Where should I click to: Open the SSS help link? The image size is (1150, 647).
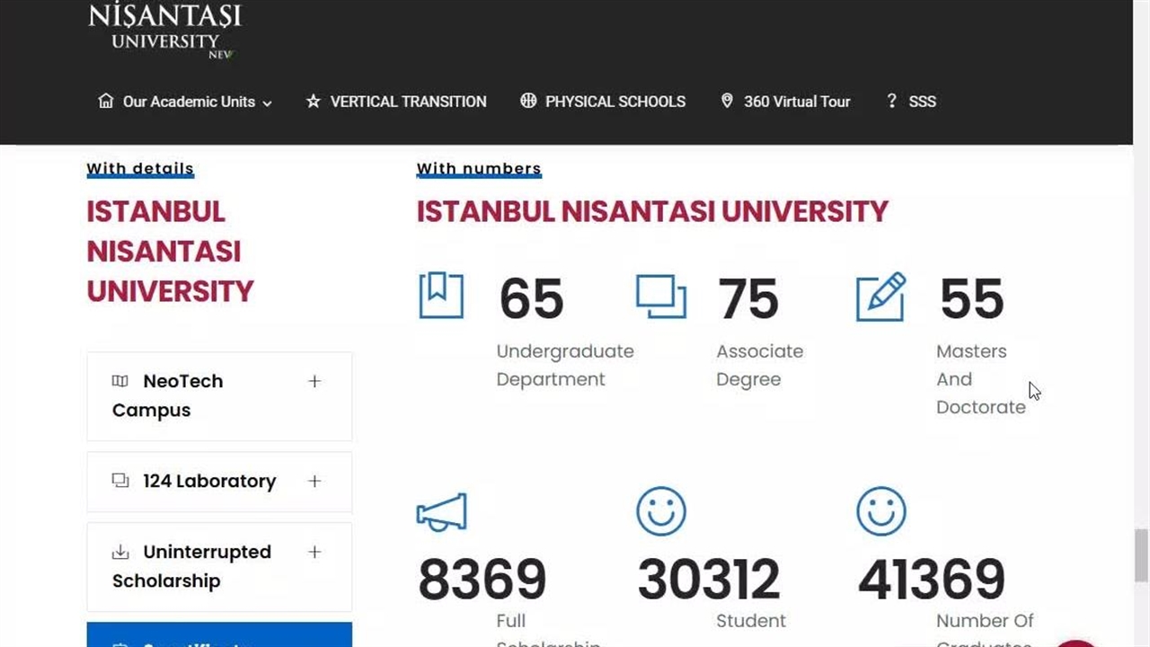[x=922, y=102]
